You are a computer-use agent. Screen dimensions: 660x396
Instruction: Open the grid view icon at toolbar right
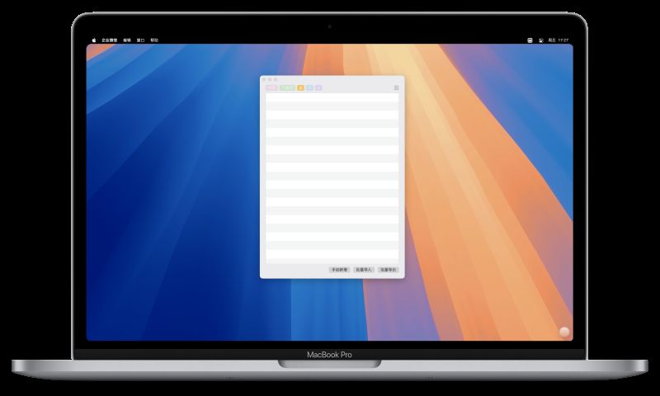(396, 87)
